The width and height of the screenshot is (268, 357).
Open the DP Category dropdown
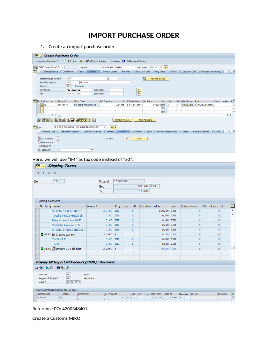tap(92, 150)
